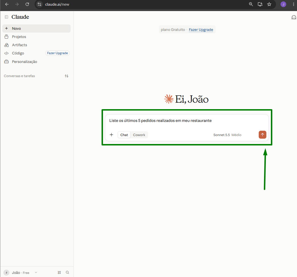Open the browser three-dot menu

pos(294,4)
